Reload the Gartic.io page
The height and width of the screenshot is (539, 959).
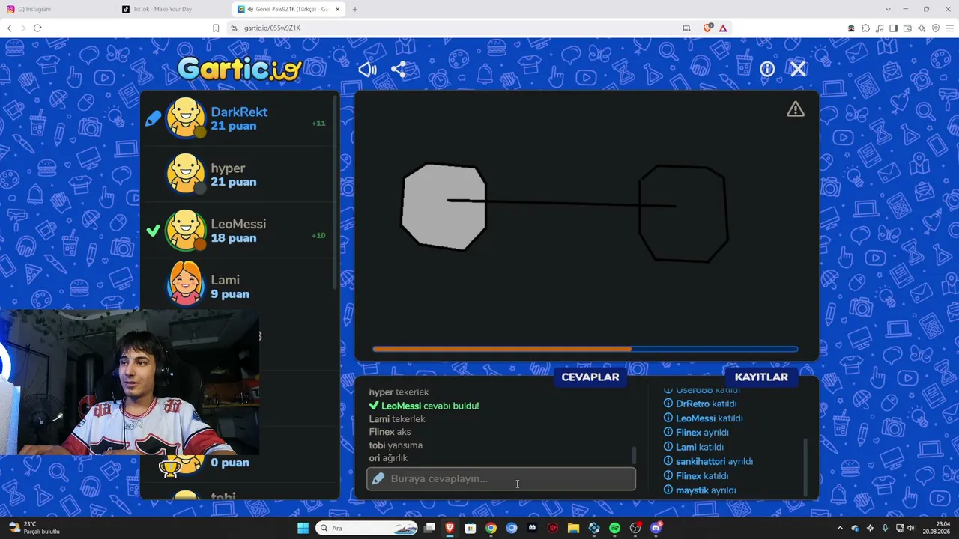tap(37, 28)
